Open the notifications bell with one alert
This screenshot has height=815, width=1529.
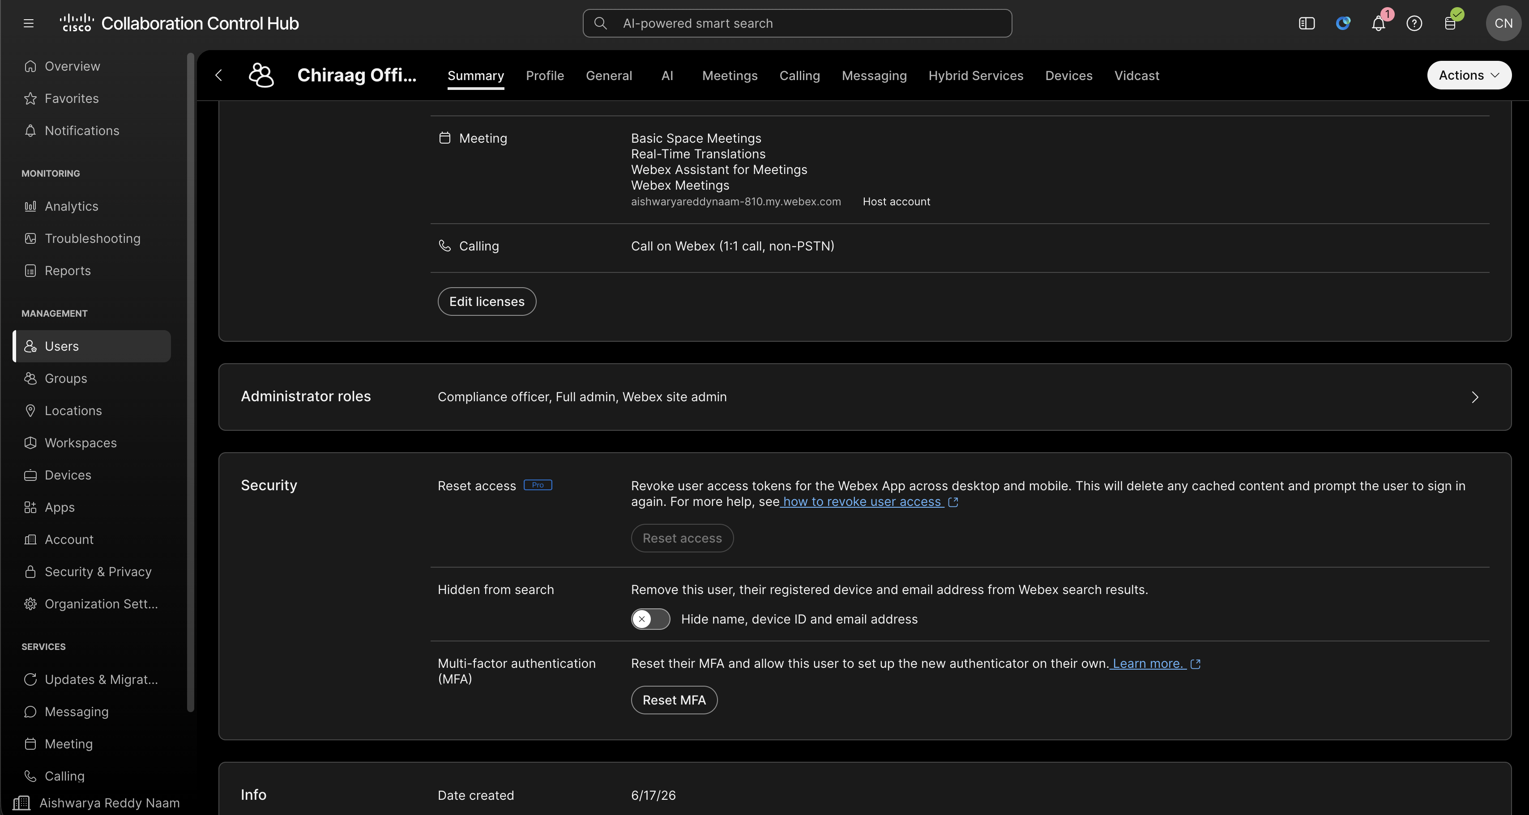[x=1378, y=23]
